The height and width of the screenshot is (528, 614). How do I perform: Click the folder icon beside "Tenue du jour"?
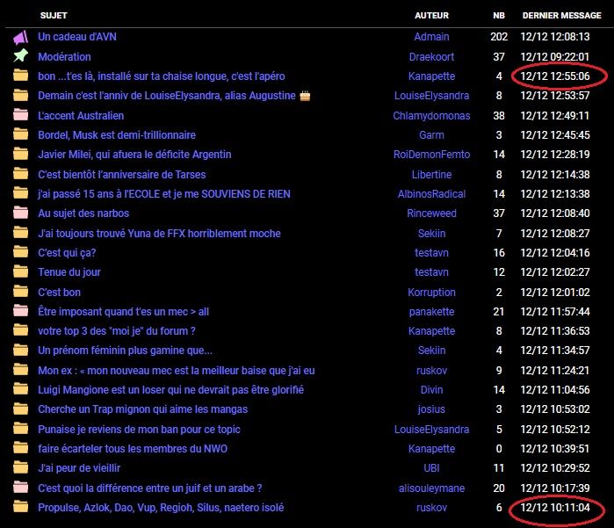click(x=20, y=272)
